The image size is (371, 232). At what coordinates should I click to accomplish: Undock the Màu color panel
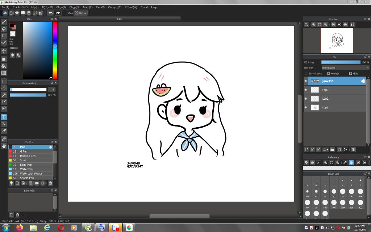coord(52,19)
